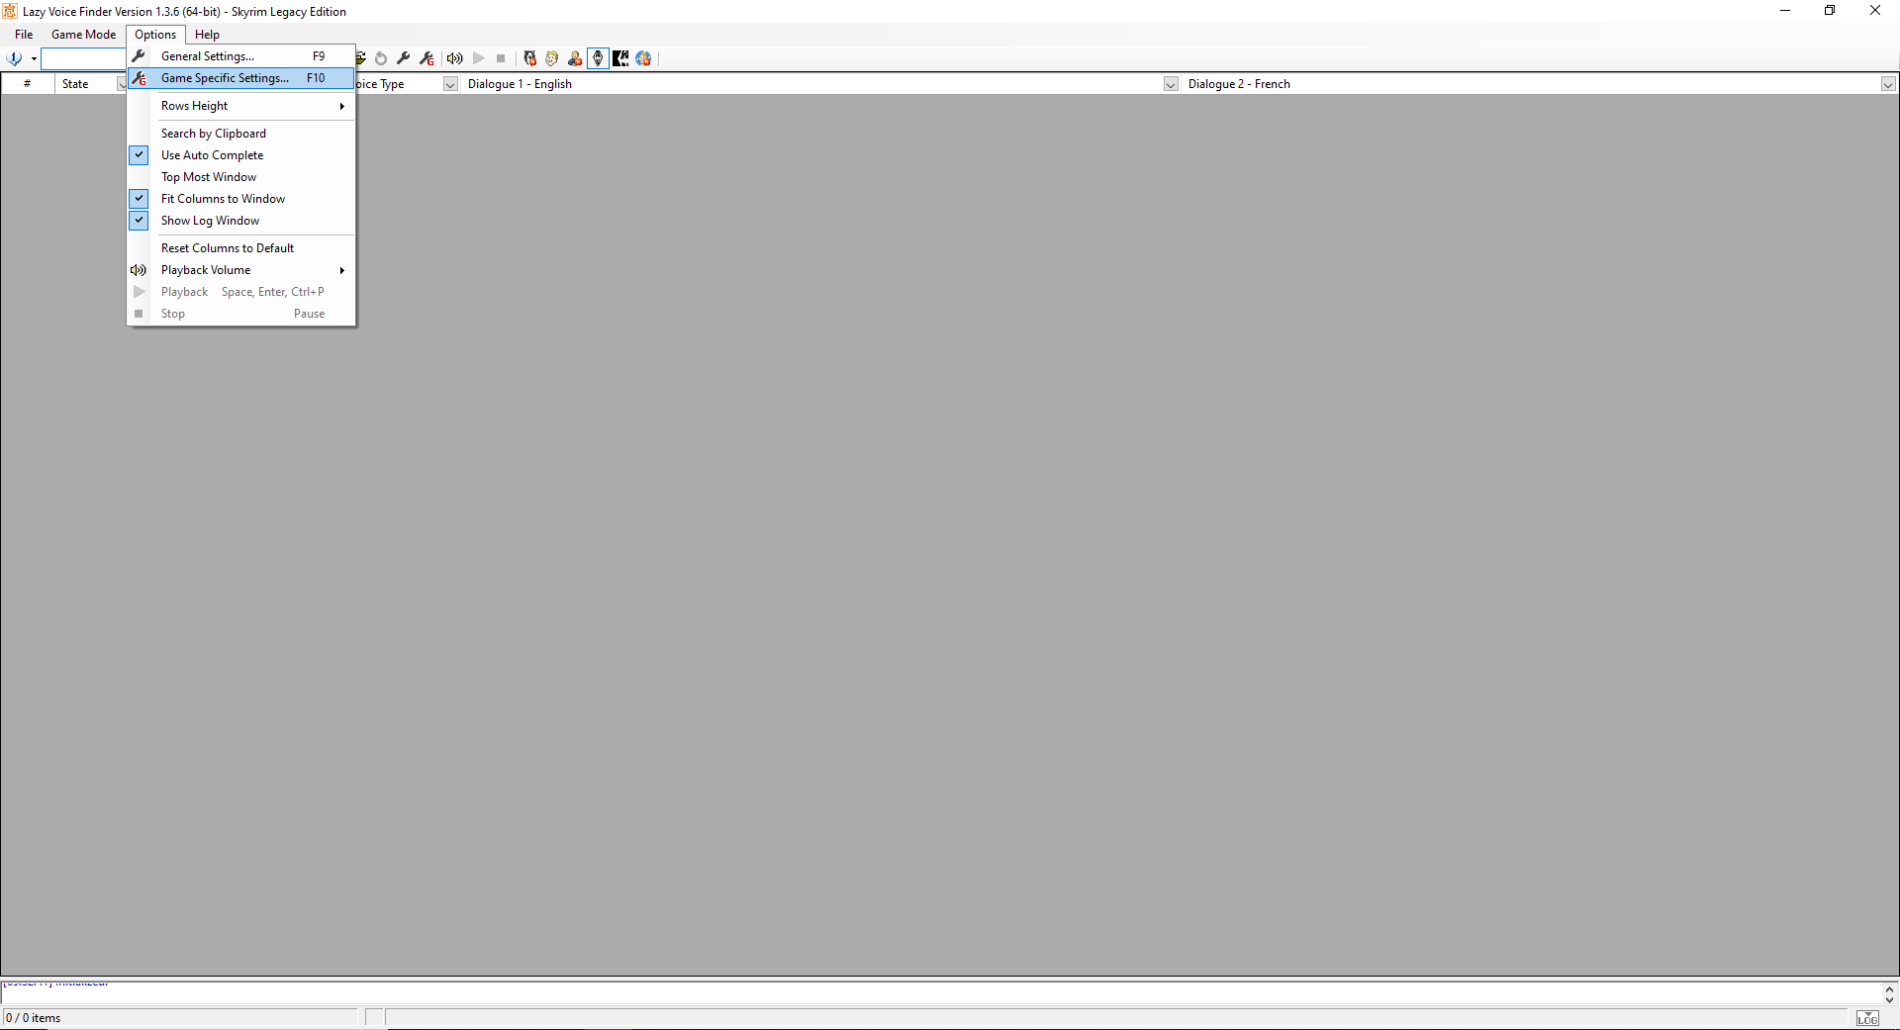Open the Voice Type column filter dropdown
1900x1030 pixels.
pyautogui.click(x=450, y=84)
